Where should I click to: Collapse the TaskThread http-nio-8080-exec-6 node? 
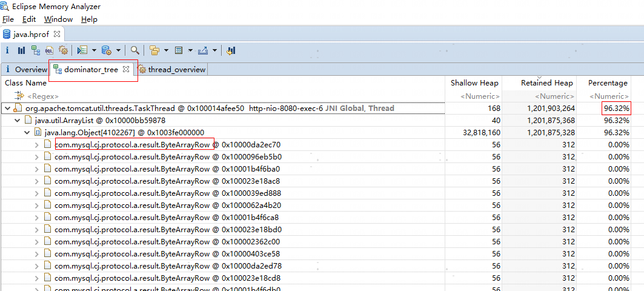8,109
